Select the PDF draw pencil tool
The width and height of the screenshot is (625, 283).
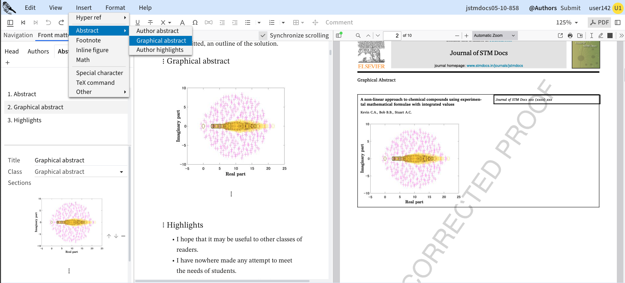(x=601, y=36)
